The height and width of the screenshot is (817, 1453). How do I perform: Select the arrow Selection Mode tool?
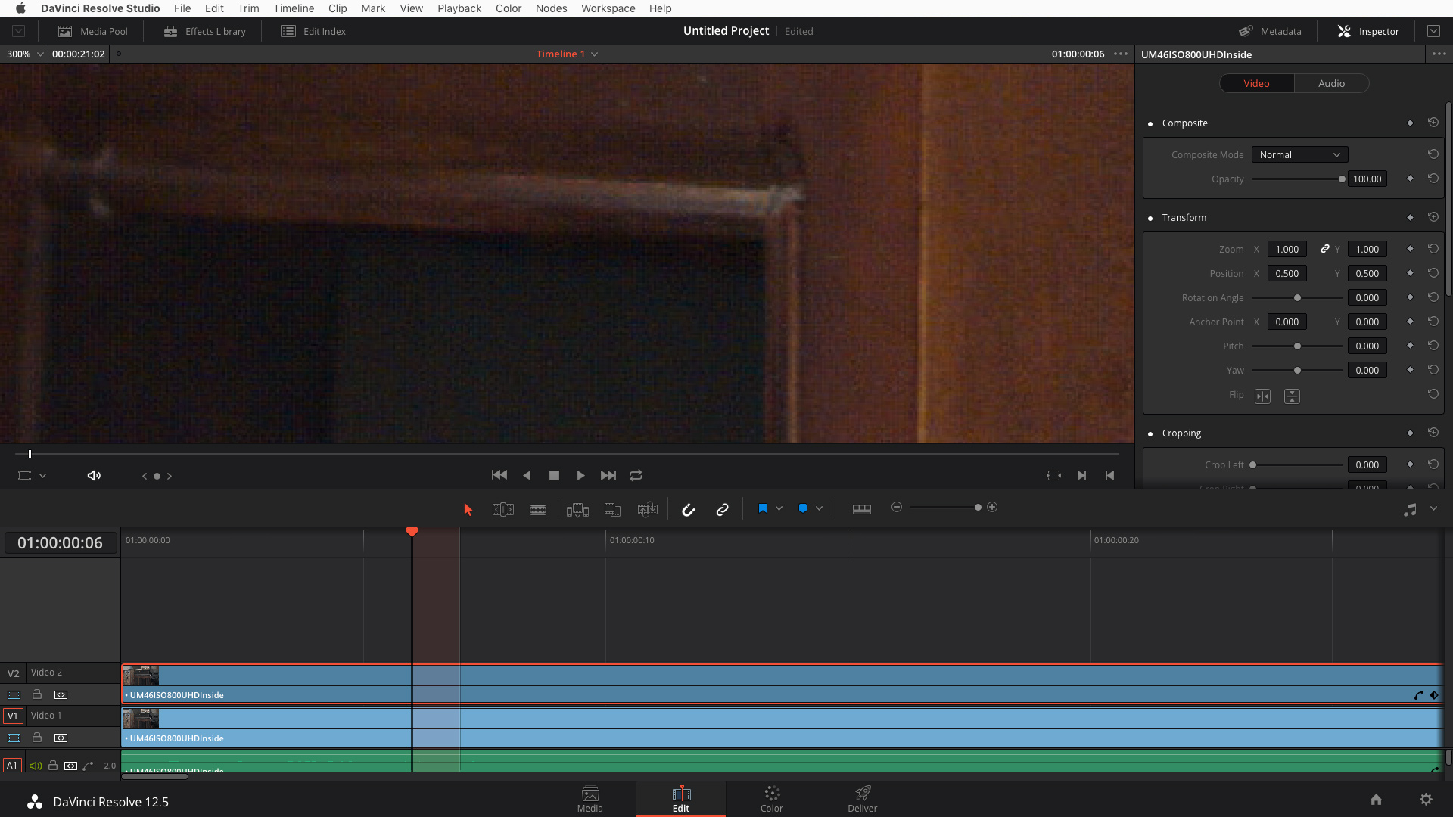click(x=468, y=509)
